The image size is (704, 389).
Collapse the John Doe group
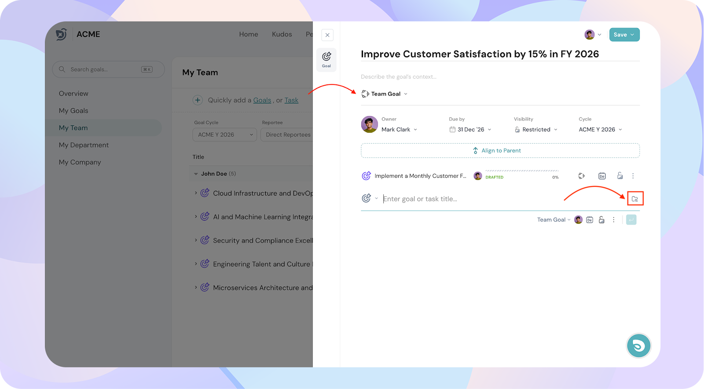click(196, 174)
